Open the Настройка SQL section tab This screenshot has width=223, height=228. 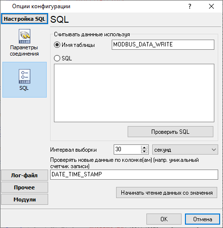25,19
